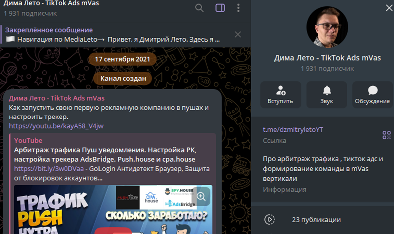Open the youtu.be/kayA58_V4jw link
Screen dimensions: 394x234
(56, 126)
